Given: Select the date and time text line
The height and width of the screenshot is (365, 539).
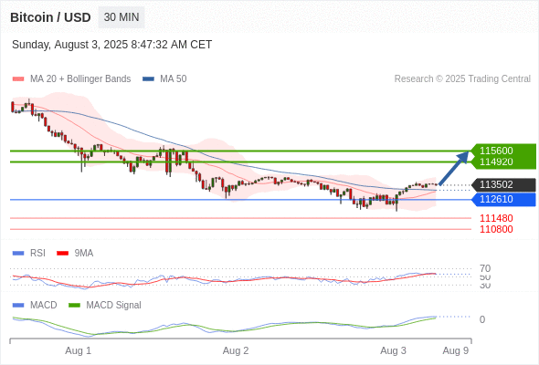Looking at the screenshot, I should (112, 45).
